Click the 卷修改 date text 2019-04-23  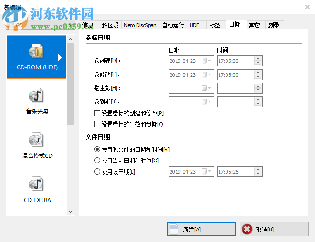[183, 75]
